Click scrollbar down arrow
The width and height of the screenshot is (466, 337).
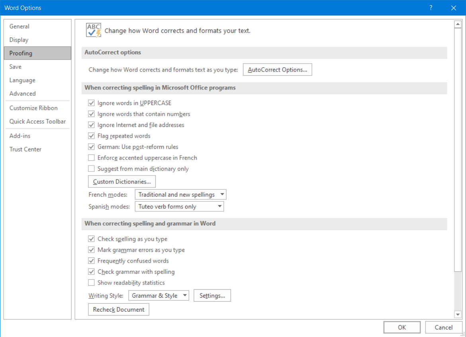[x=458, y=315]
